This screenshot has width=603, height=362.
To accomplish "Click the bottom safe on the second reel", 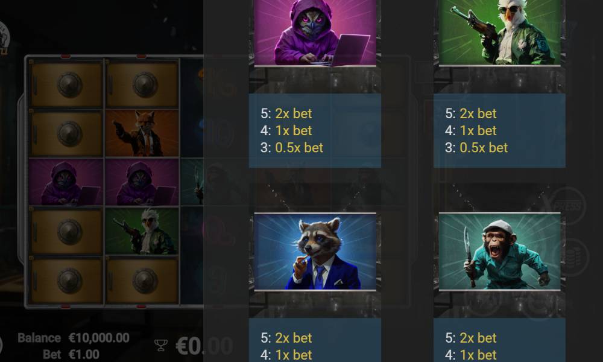I will pos(142,280).
